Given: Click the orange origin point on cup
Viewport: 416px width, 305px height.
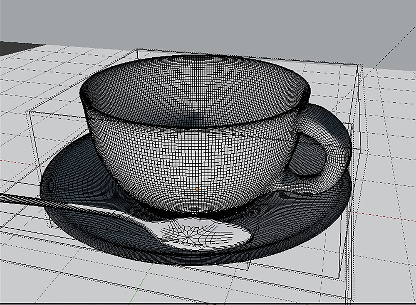Looking at the screenshot, I should point(197,189).
